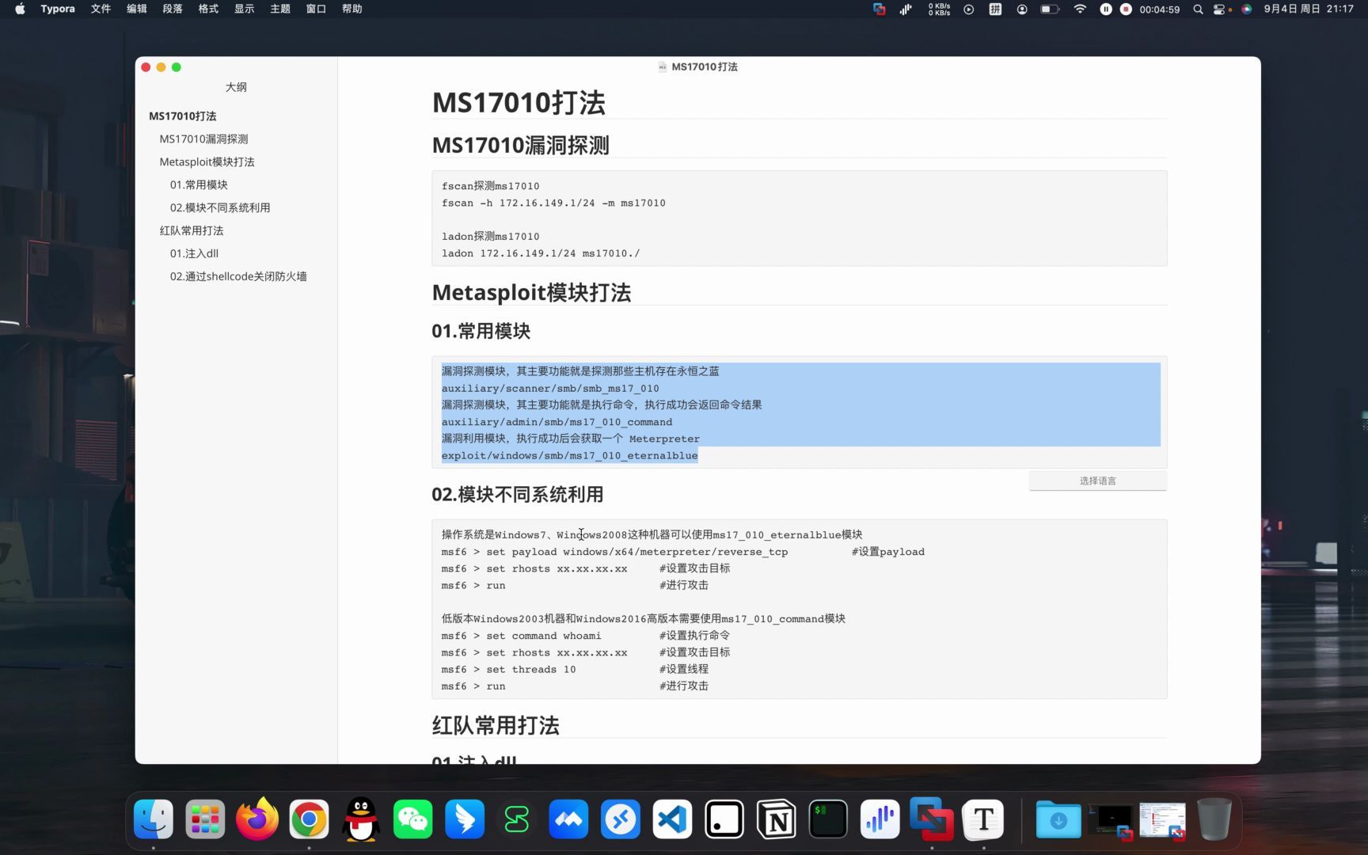Click the Typora icon in dock

tap(983, 819)
